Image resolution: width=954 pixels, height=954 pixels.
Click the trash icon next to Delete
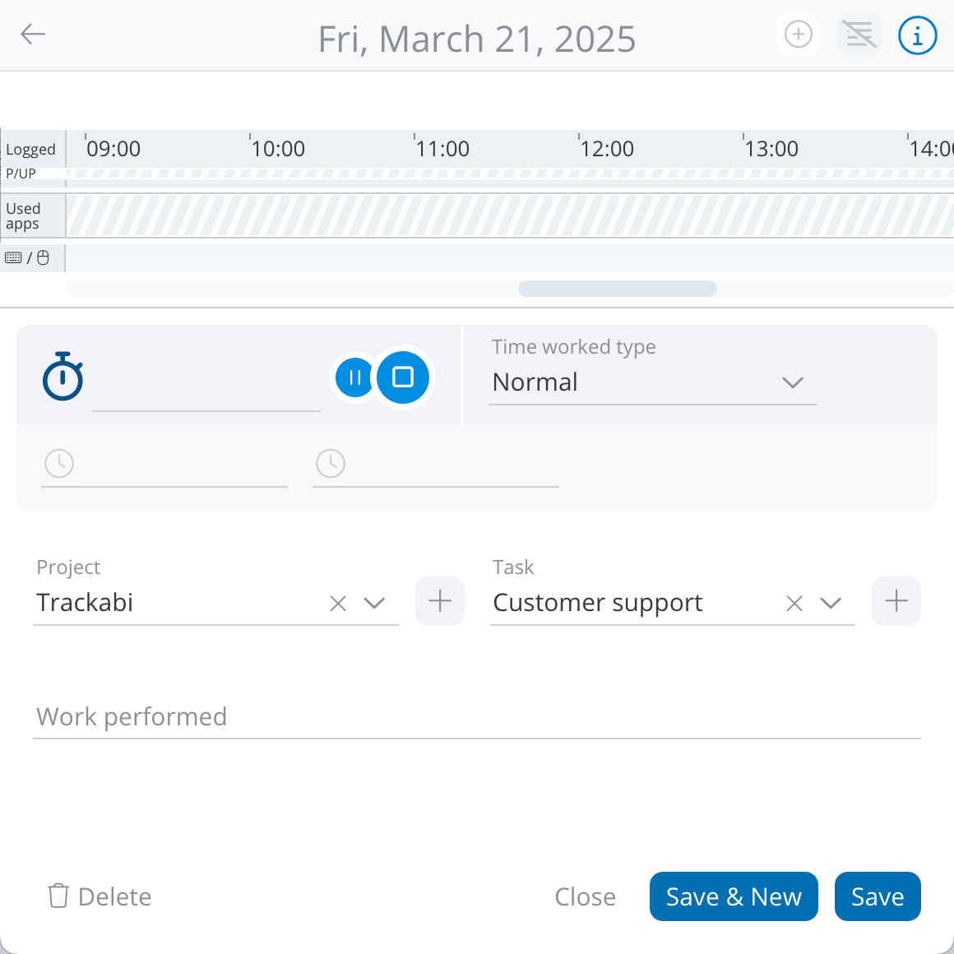click(57, 896)
